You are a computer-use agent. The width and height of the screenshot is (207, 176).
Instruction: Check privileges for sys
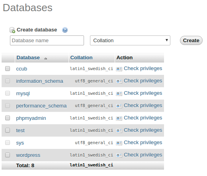tap(143, 143)
